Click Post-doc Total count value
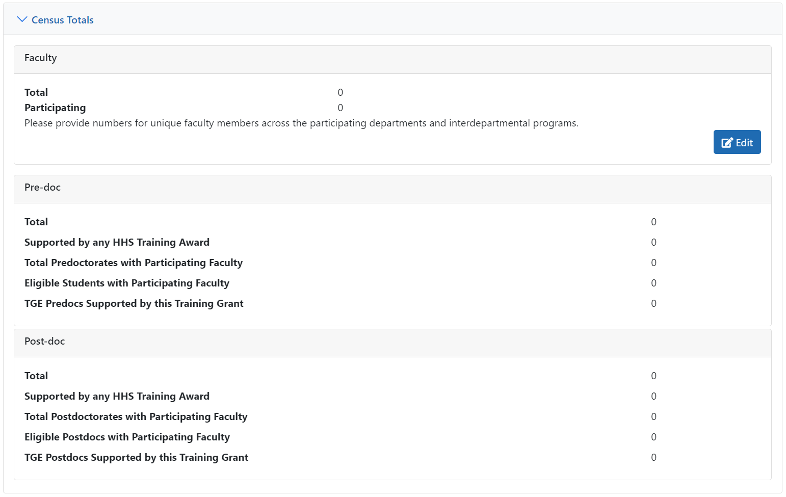The image size is (786, 497). click(653, 376)
